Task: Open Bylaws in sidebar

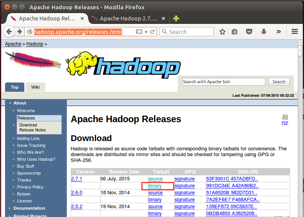Action: [24, 194]
